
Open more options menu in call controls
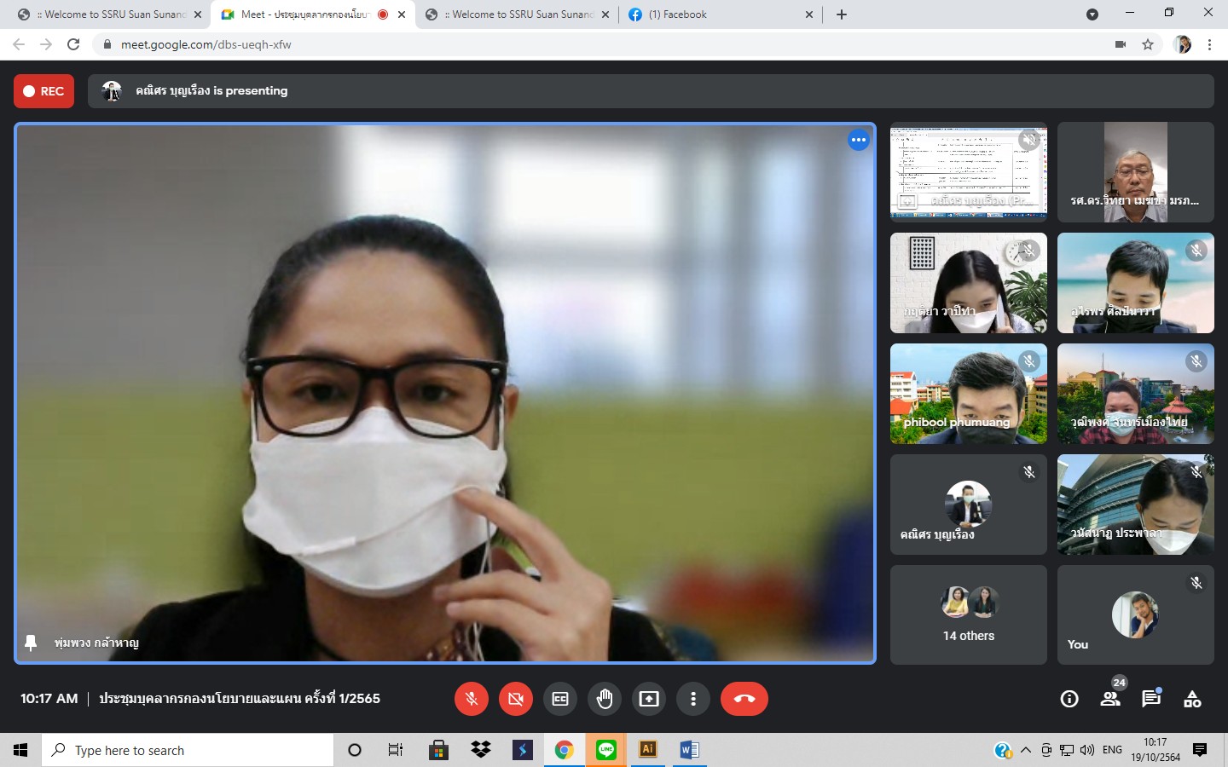point(693,699)
